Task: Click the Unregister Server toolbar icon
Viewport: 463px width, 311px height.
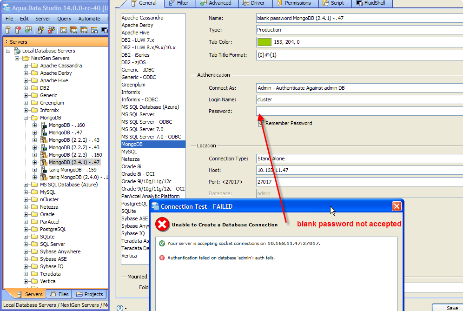Action: [18, 30]
